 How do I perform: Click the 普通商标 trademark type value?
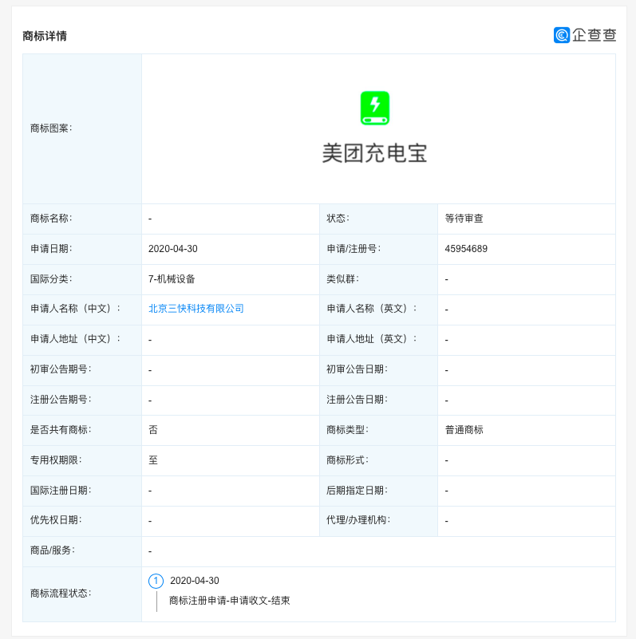[x=464, y=430]
